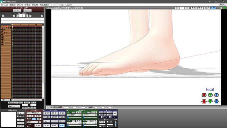Open the まばたき eye morph dropdown
The height and width of the screenshot is (128, 227).
pyautogui.click(x=74, y=115)
